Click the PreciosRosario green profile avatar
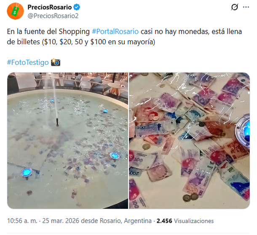257x235 pixels. pyautogui.click(x=15, y=11)
